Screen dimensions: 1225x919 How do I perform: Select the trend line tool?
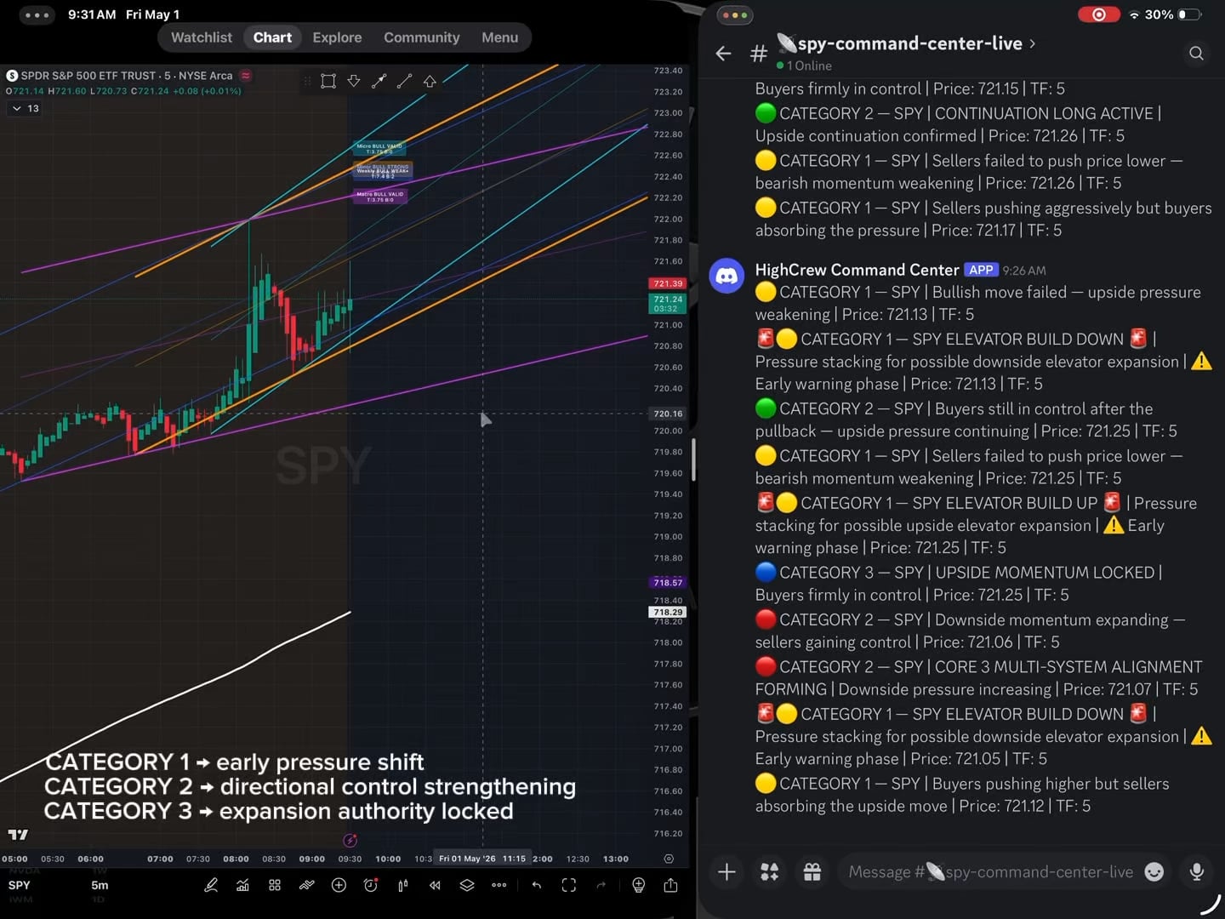(x=405, y=81)
